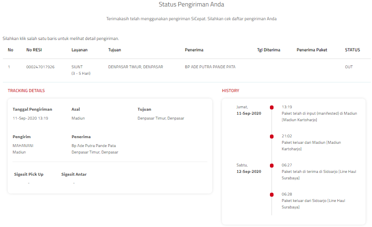Click the Asal value Madiun
372x227 pixels.
78,118
